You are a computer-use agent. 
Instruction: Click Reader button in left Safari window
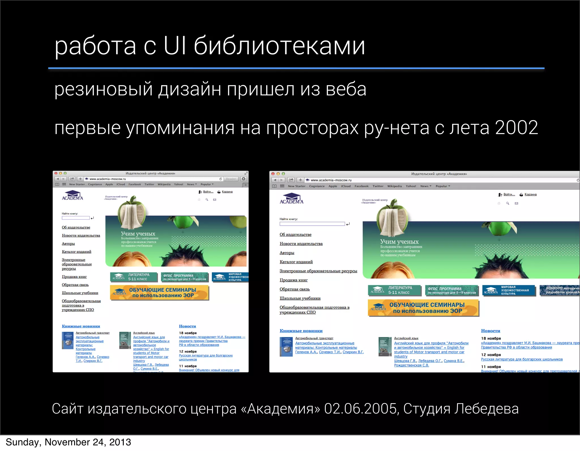(x=231, y=179)
